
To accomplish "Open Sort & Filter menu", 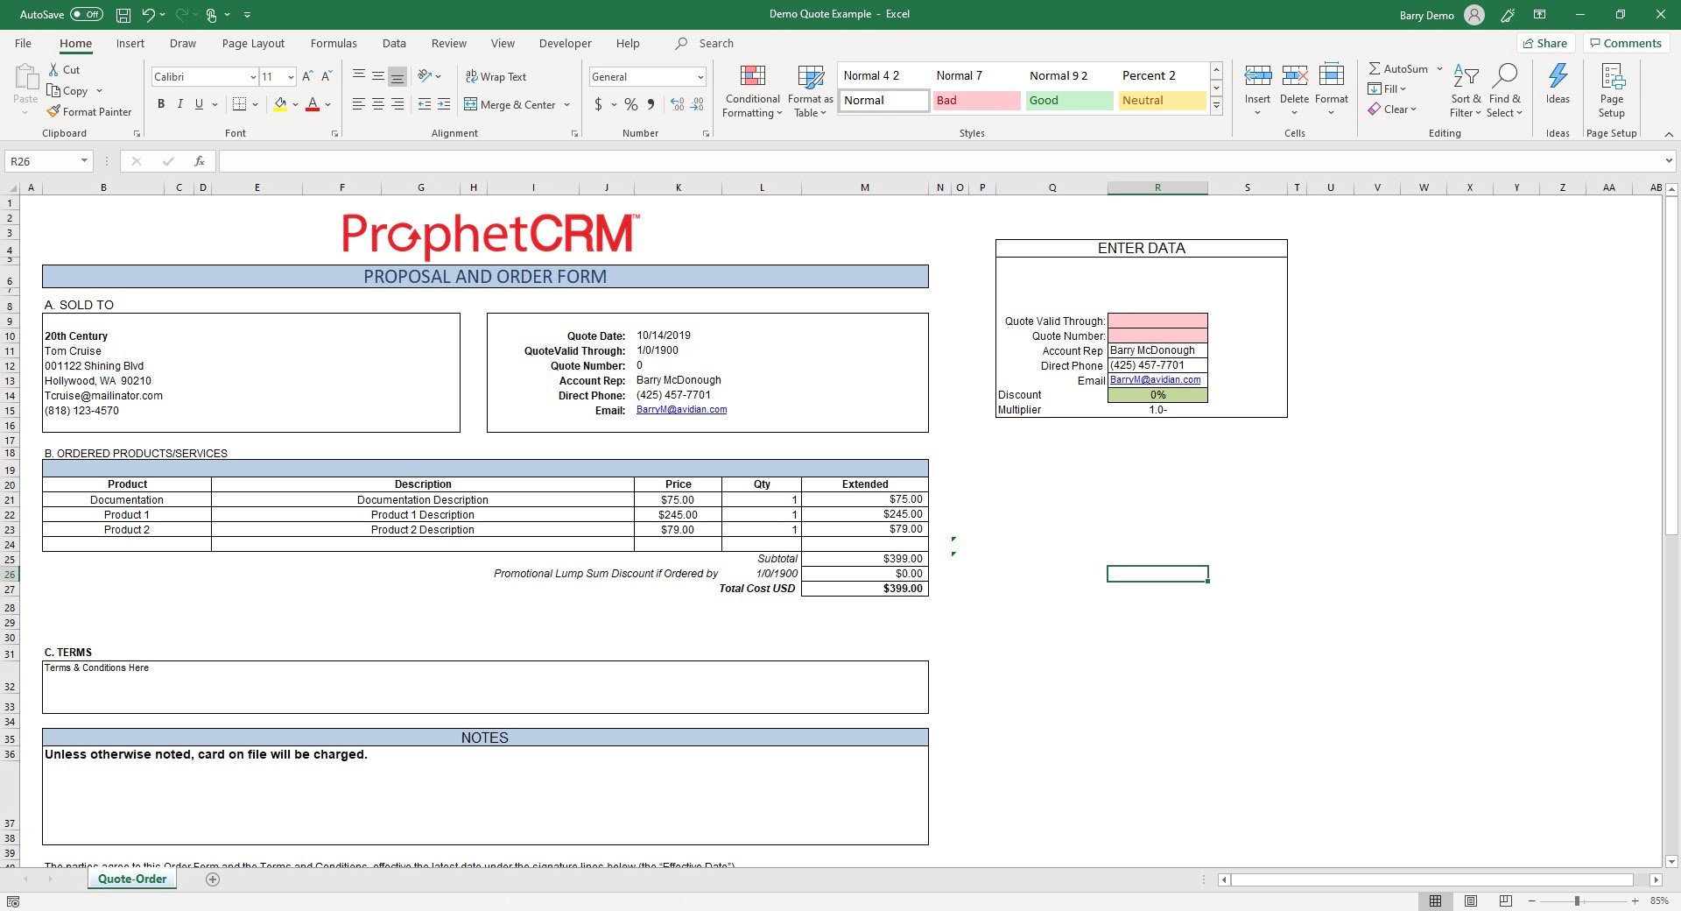I will coord(1465,91).
